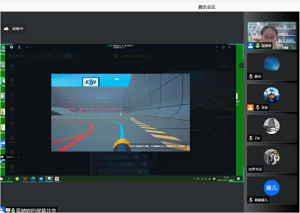
Task: Select the active highlighted taskbar app
Action: [49, 179]
